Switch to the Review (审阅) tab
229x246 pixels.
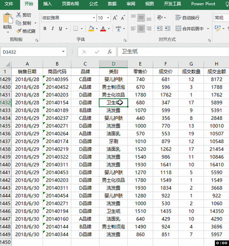click(131, 4)
